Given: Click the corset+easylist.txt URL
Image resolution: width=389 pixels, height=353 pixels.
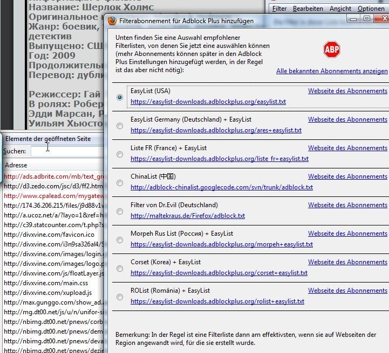Looking at the screenshot, I should [219, 273].
